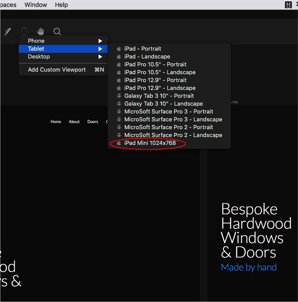Image resolution: width=298 pixels, height=302 pixels.
Task: Click the About link in preview
Action: pos(74,122)
